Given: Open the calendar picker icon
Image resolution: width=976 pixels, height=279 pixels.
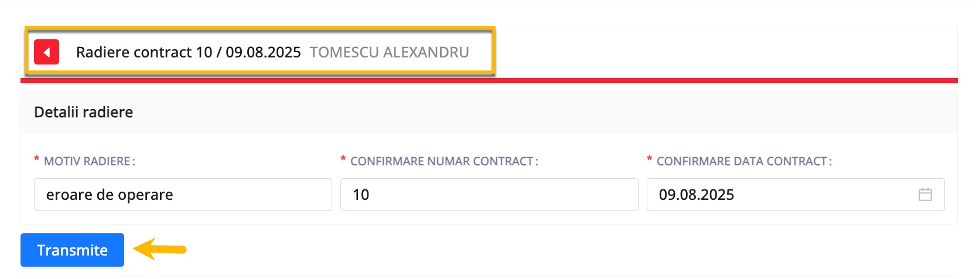Looking at the screenshot, I should click(x=925, y=195).
